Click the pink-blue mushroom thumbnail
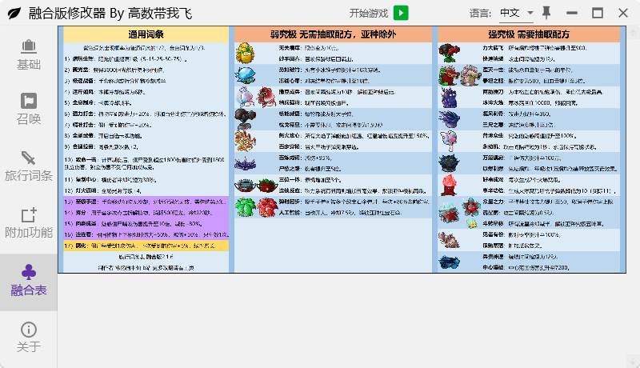640x368 pixels. (x=449, y=141)
